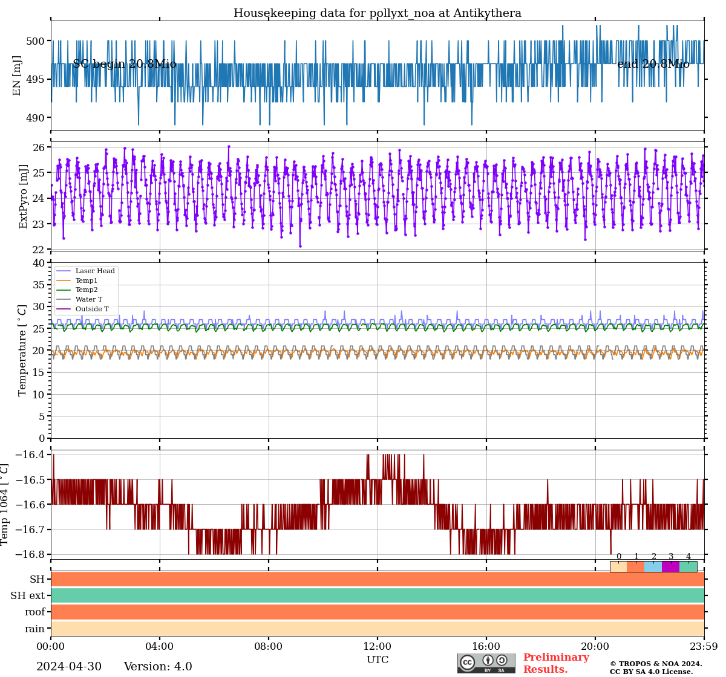Click the 12:00 time tick label
The image size is (726, 677).
coord(378,646)
